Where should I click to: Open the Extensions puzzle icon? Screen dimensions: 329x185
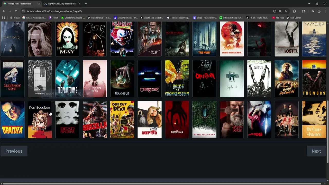295,11
